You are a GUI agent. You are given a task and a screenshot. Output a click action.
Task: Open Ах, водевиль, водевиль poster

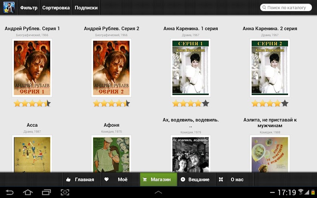coord(191,154)
